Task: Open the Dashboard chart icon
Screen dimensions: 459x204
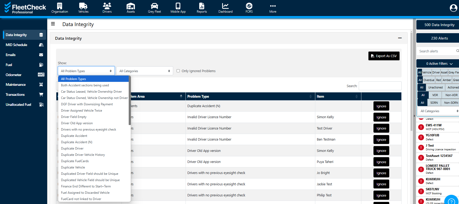Action: pos(225,6)
